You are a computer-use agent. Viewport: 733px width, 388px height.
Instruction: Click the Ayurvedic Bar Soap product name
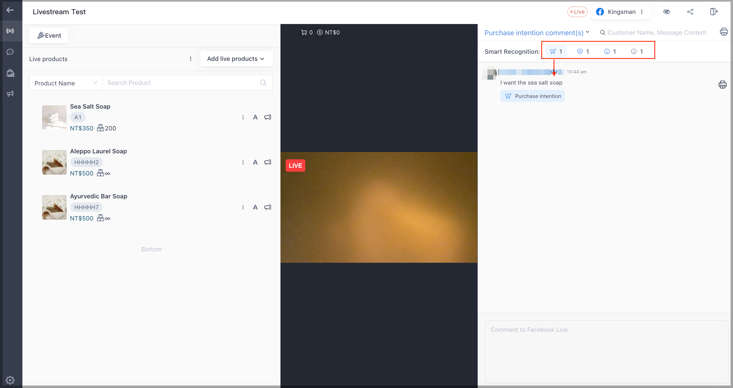[99, 196]
